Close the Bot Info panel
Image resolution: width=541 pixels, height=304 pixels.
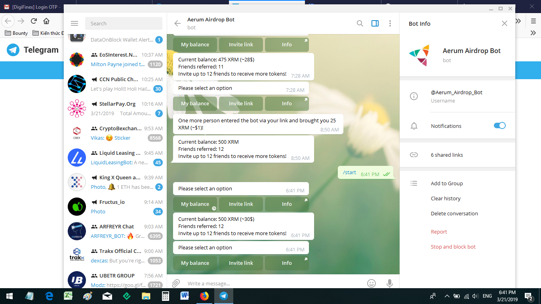(505, 23)
